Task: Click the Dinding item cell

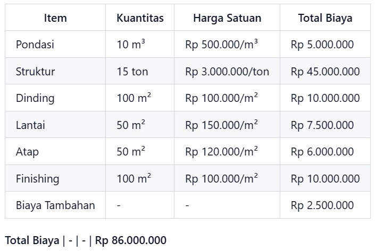Action: point(35,98)
